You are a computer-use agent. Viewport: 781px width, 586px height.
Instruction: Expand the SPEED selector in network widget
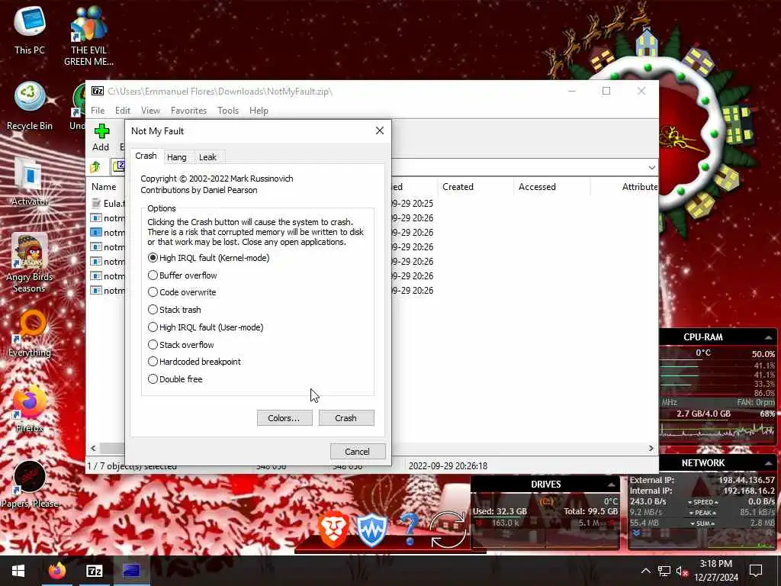[702, 502]
